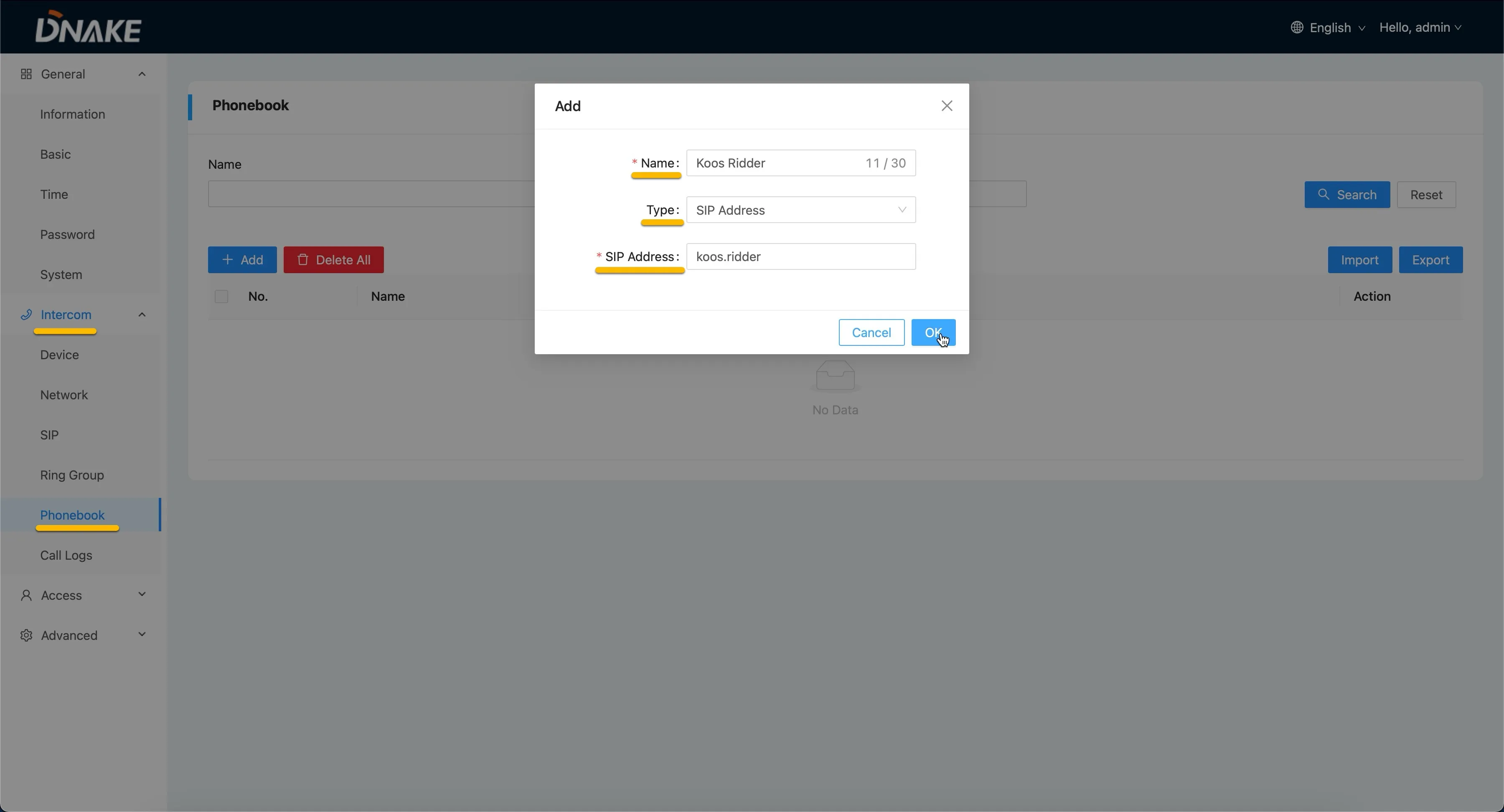Click the Export button
The width and height of the screenshot is (1504, 812).
tap(1430, 260)
